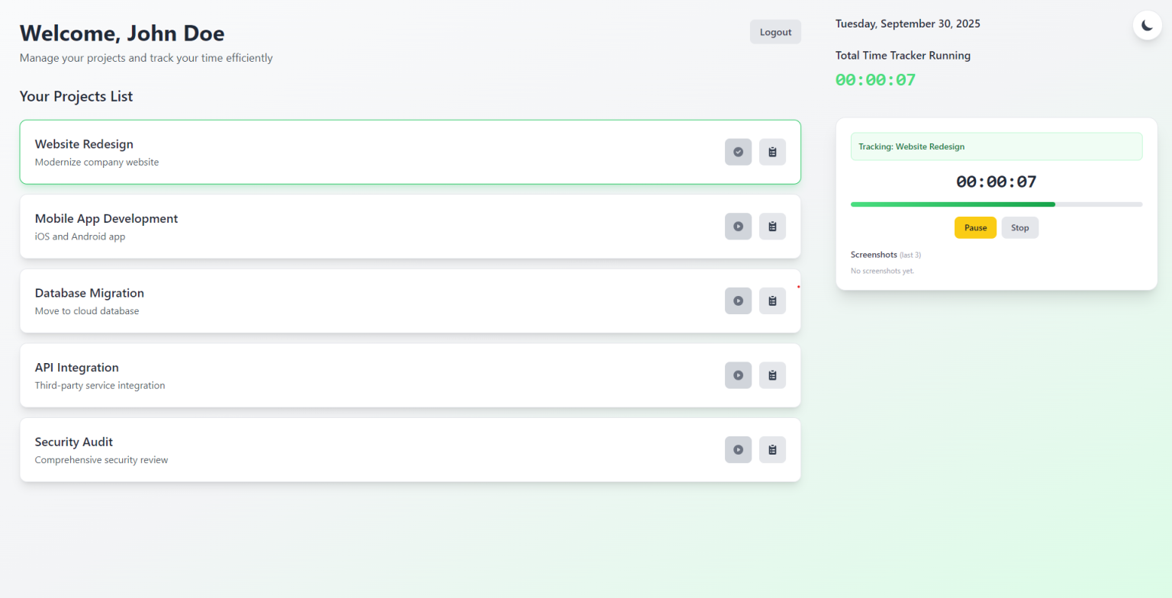This screenshot has height=598, width=1172.
Task: Click the 00:00:07 timer display
Action: (996, 182)
